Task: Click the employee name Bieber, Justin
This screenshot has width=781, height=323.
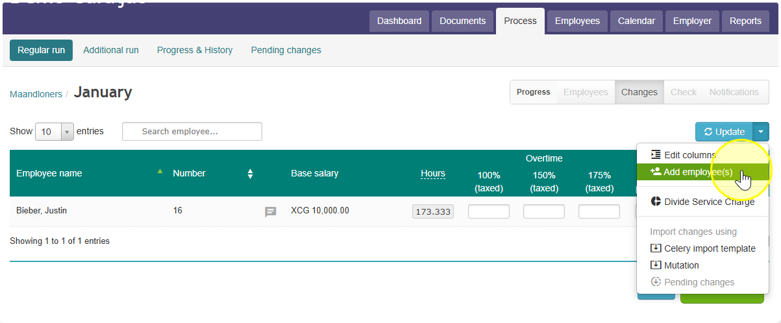Action: pos(42,211)
